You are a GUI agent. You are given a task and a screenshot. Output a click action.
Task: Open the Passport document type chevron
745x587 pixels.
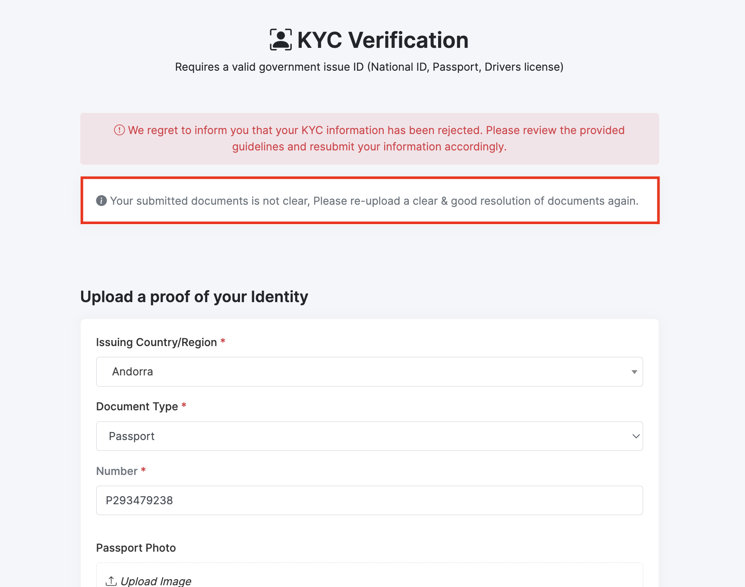click(x=636, y=436)
